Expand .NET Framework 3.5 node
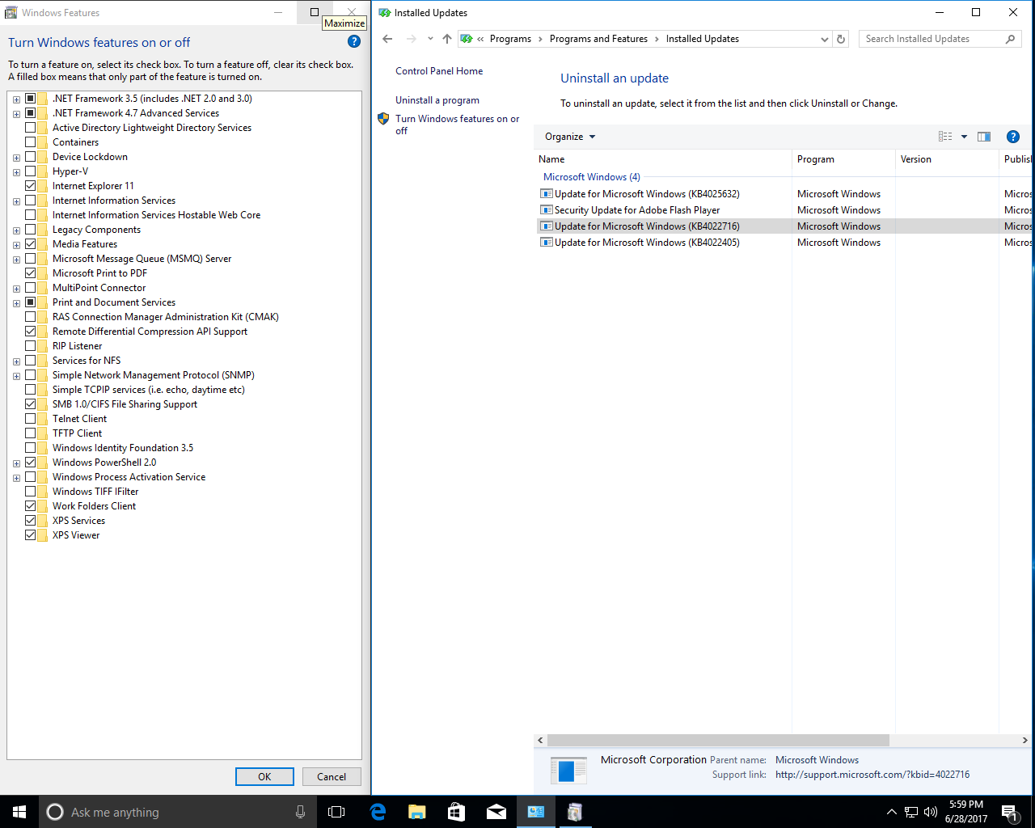The image size is (1035, 828). pyautogui.click(x=16, y=99)
